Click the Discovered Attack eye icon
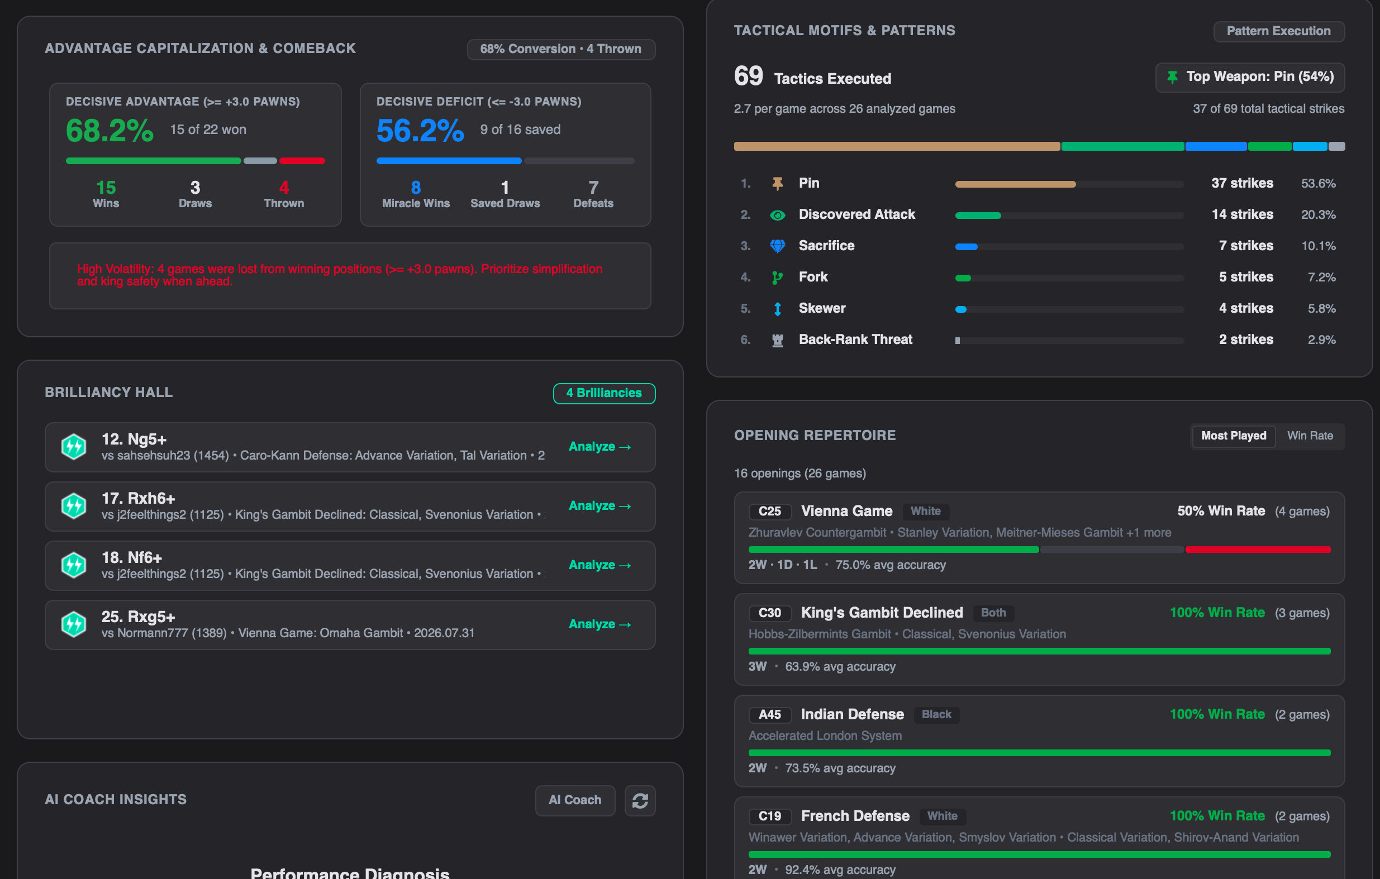Image resolution: width=1380 pixels, height=879 pixels. point(777,215)
